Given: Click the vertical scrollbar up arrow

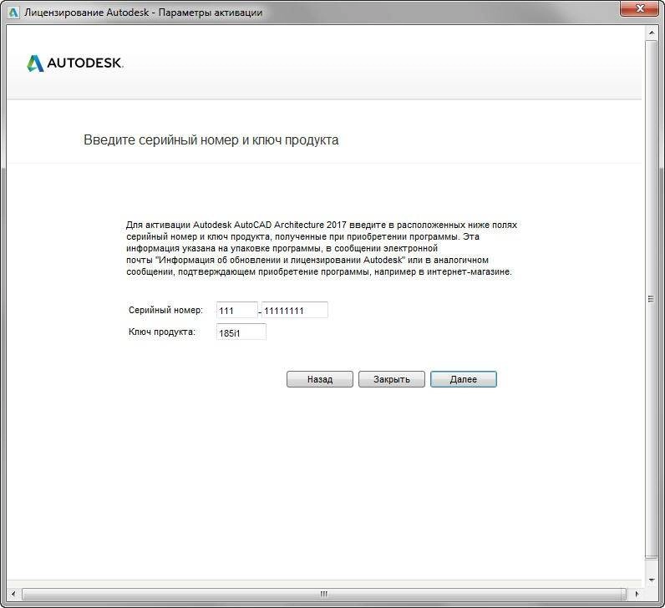Looking at the screenshot, I should 652,33.
